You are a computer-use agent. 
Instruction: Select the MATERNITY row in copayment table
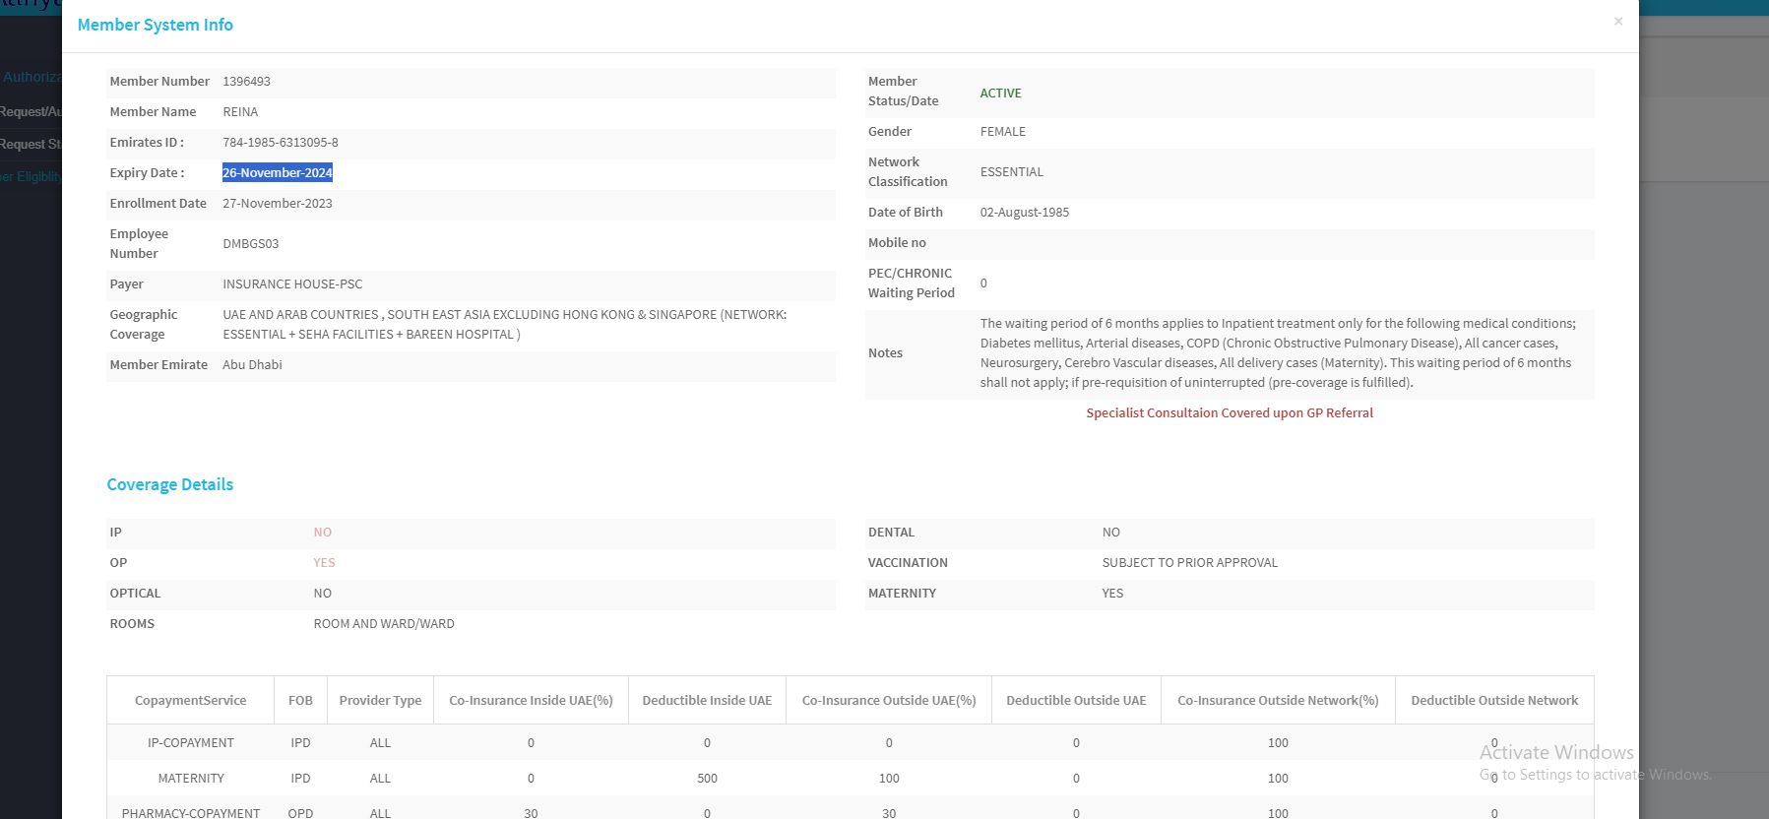191,779
